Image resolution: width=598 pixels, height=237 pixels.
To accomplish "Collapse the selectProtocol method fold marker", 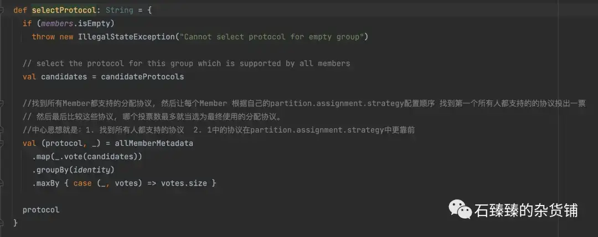I will (x=2, y=10).
